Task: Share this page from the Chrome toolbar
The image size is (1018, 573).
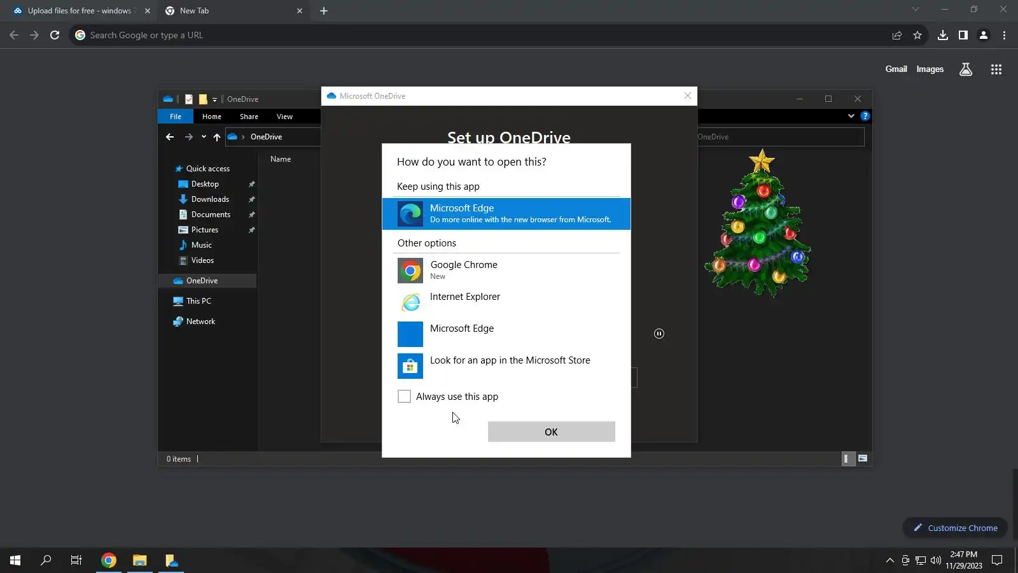Action: (897, 35)
